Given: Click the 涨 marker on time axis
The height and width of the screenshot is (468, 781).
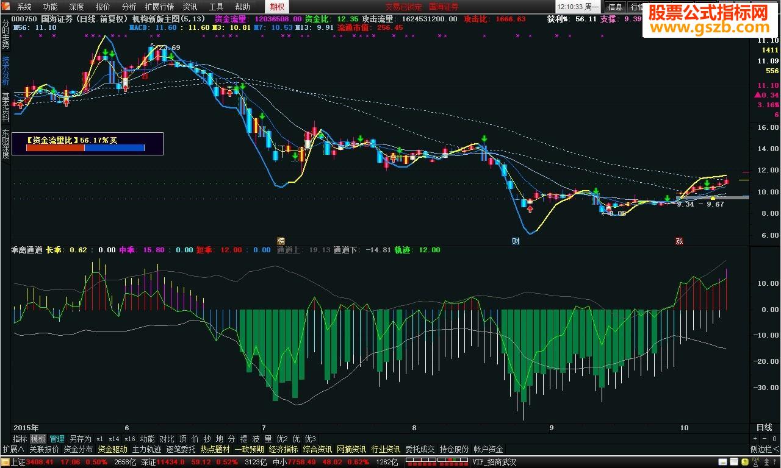Looking at the screenshot, I should click(x=678, y=241).
